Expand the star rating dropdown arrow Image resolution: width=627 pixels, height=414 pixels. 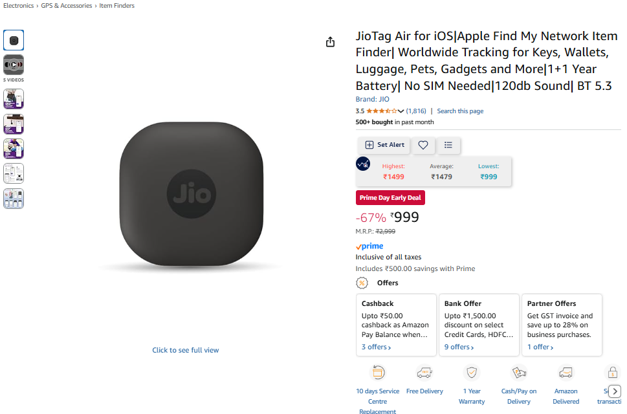click(x=401, y=111)
